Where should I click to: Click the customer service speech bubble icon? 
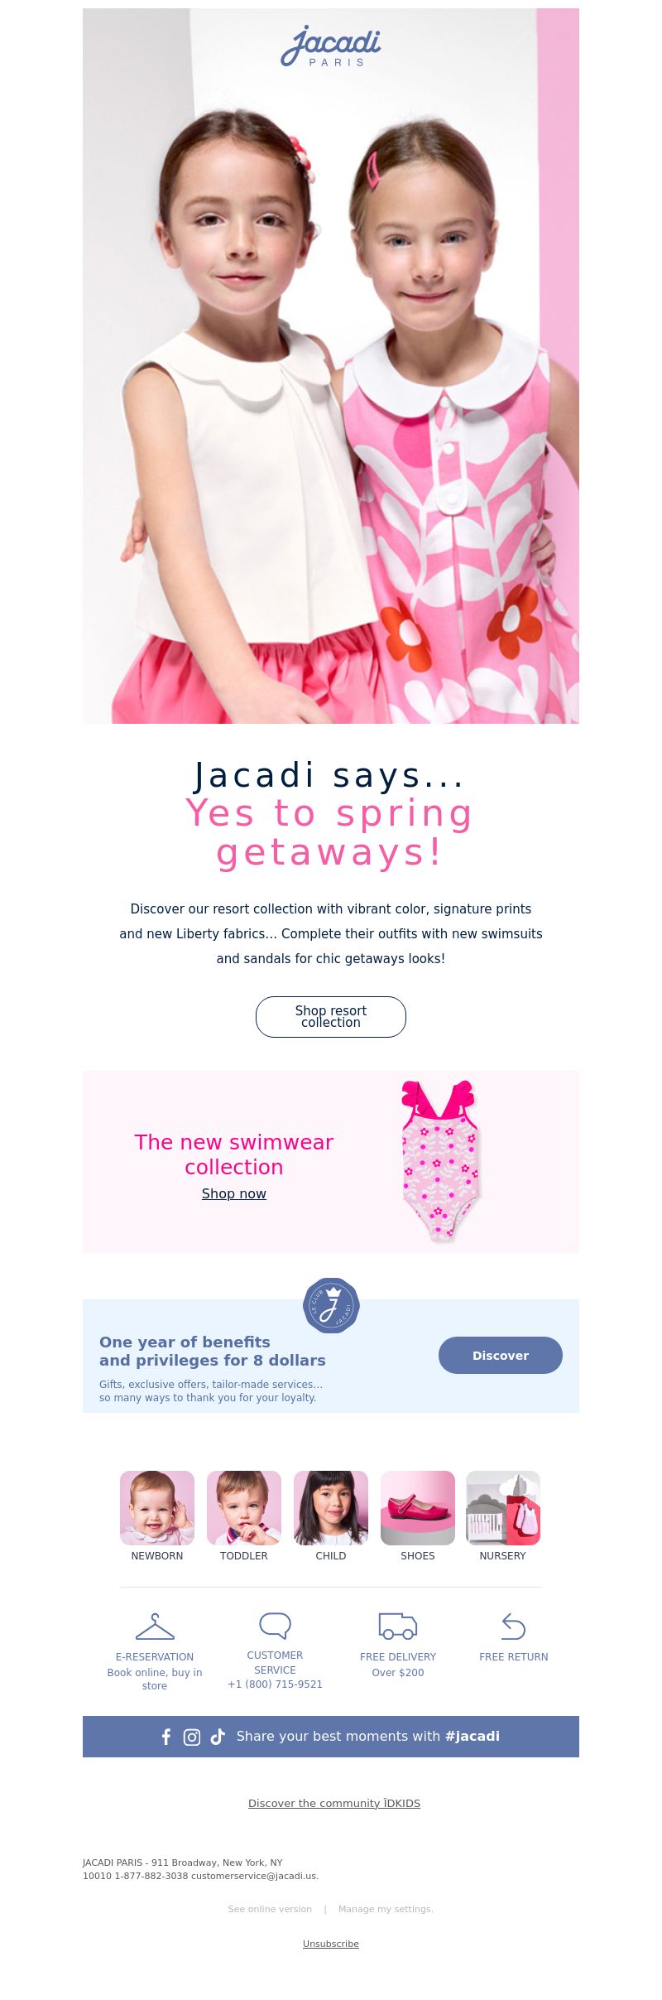(x=276, y=1625)
